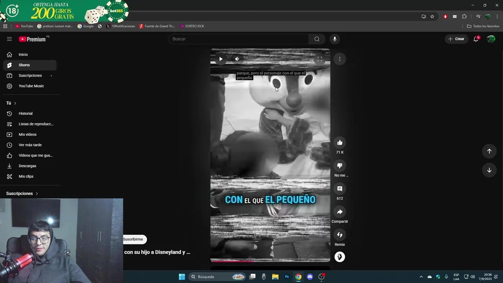Open Inicio in the sidebar
Screen dimensions: 503x283
(30, 55)
